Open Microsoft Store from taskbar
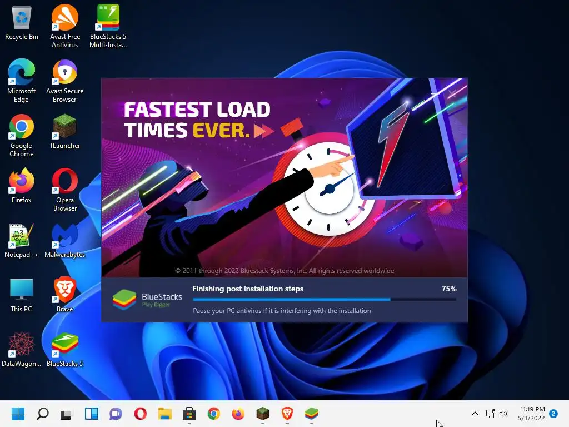Image resolution: width=569 pixels, height=427 pixels. tap(189, 414)
